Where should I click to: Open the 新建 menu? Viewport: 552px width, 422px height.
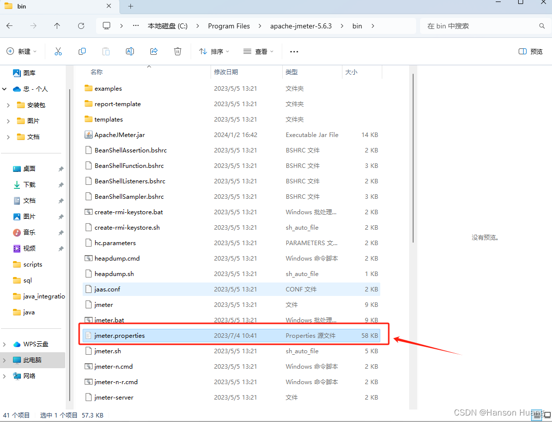pos(21,51)
